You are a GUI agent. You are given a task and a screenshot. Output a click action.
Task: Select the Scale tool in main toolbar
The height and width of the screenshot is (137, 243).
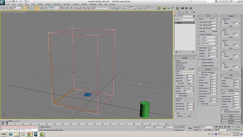tap(50, 8)
